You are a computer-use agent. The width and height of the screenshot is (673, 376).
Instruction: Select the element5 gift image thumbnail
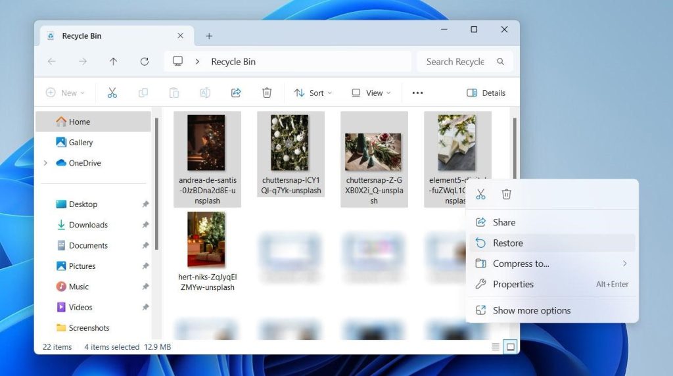click(457, 143)
